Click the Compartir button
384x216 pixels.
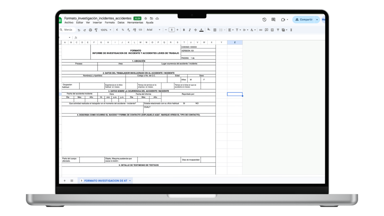306,19
